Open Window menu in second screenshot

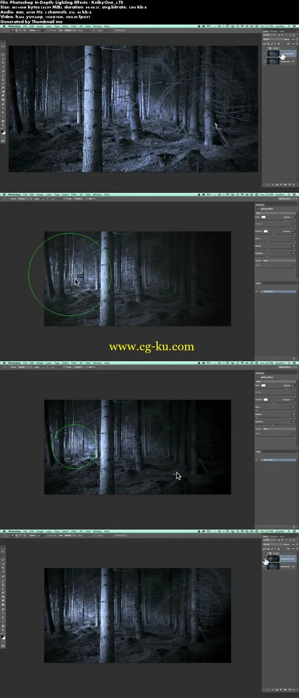click(x=98, y=194)
